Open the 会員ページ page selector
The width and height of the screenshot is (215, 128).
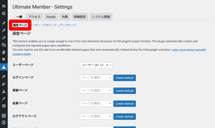point(96,103)
